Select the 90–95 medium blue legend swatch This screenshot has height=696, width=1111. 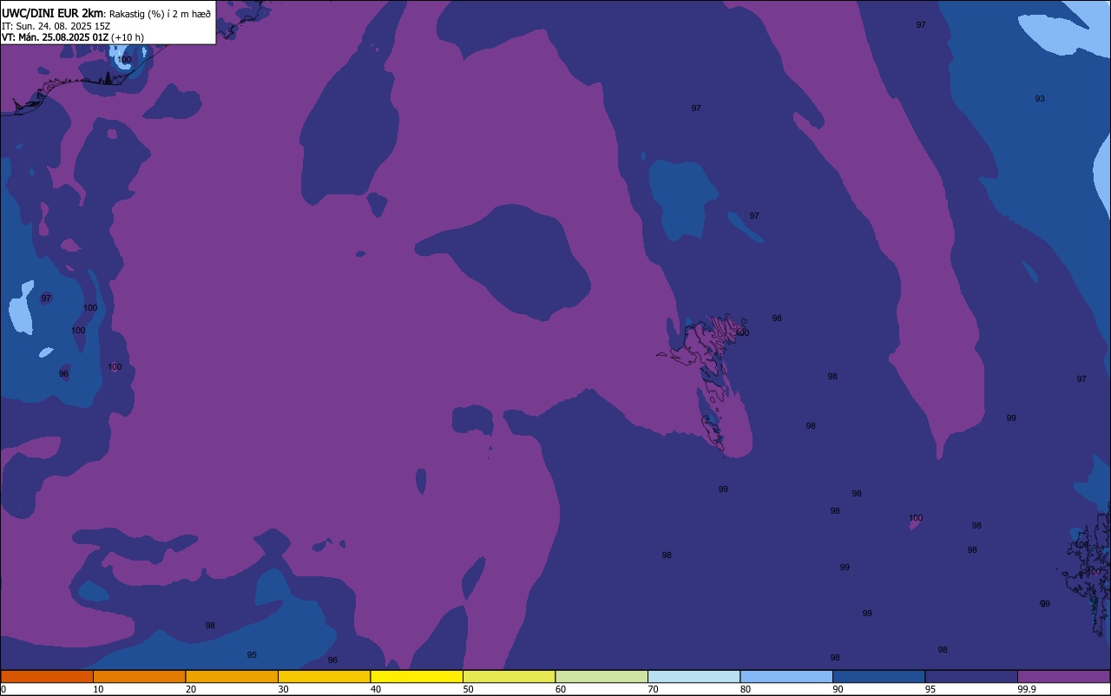[x=878, y=676]
